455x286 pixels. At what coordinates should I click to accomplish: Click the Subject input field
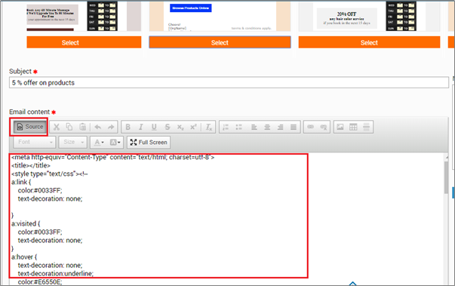click(229, 83)
